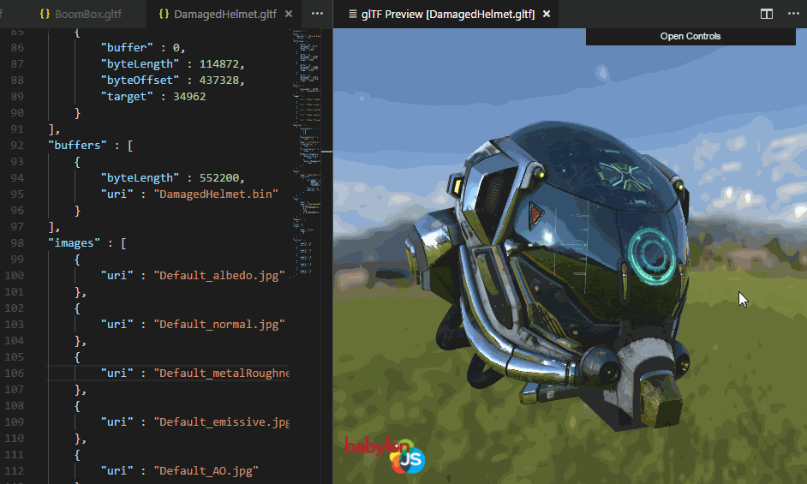Click the target value 34962
Viewport: 807px width, 484px height.
(189, 96)
